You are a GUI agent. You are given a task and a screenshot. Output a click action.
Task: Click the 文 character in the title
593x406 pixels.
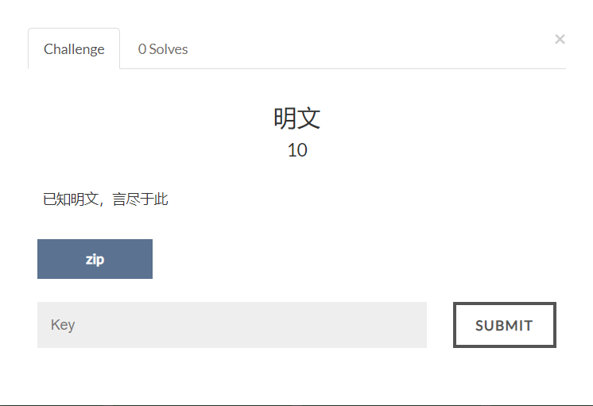pyautogui.click(x=309, y=118)
